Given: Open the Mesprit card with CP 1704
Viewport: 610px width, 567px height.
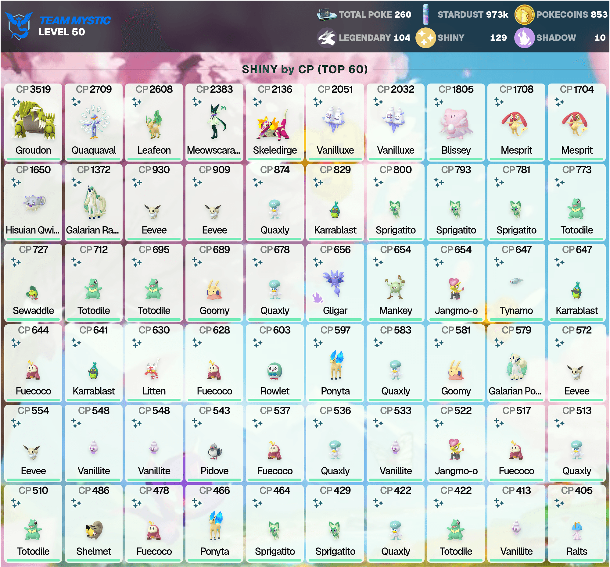Looking at the screenshot, I should coord(577,122).
